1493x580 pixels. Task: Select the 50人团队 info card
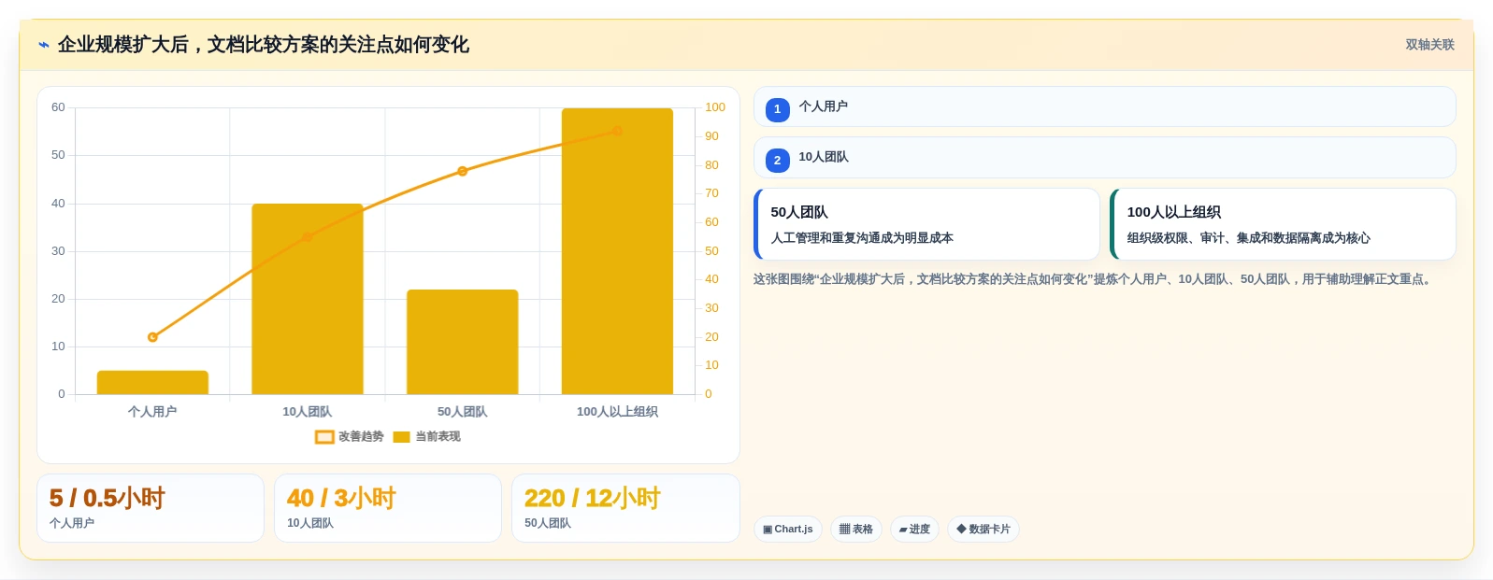(x=926, y=224)
